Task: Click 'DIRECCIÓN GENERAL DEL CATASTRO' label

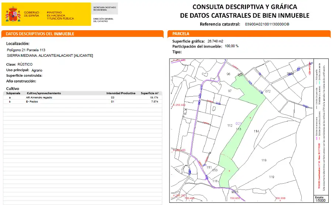Action: click(103, 20)
